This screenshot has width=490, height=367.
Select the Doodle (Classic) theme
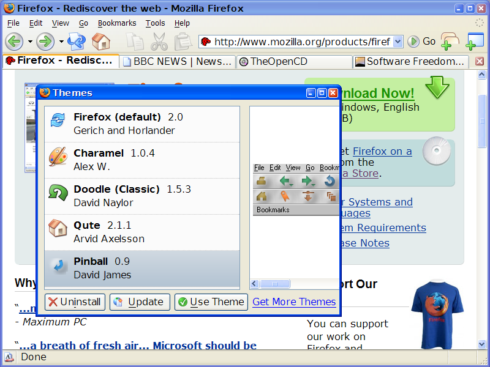point(141,196)
